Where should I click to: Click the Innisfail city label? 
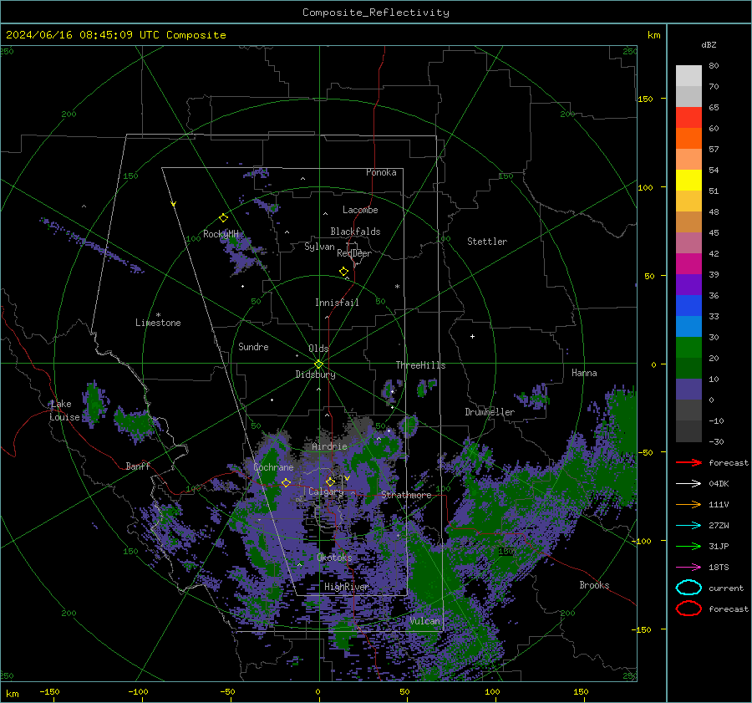tap(338, 303)
